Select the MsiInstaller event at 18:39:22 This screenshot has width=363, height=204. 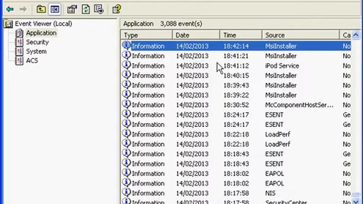tap(236, 95)
